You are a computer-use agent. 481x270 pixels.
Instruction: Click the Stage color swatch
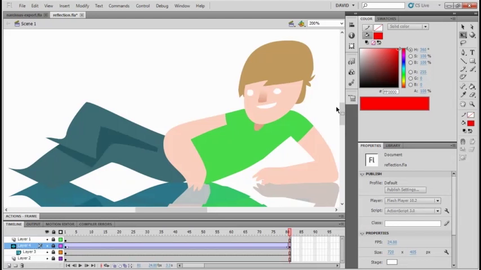click(x=392, y=262)
